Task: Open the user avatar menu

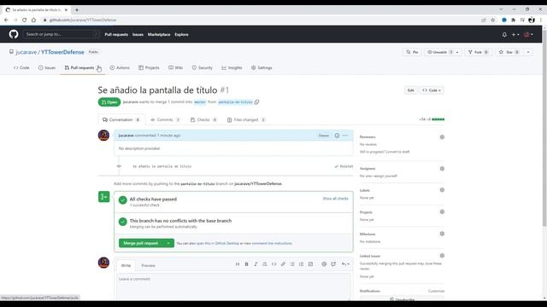Action: [x=528, y=34]
